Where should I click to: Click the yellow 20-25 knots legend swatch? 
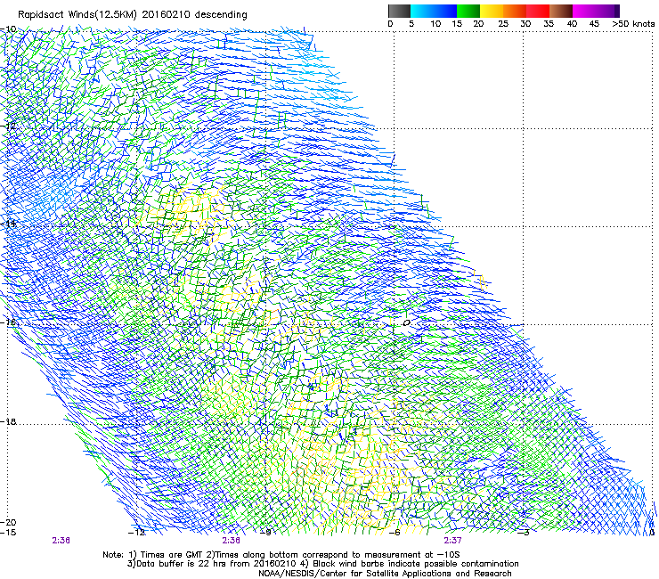[x=492, y=11]
